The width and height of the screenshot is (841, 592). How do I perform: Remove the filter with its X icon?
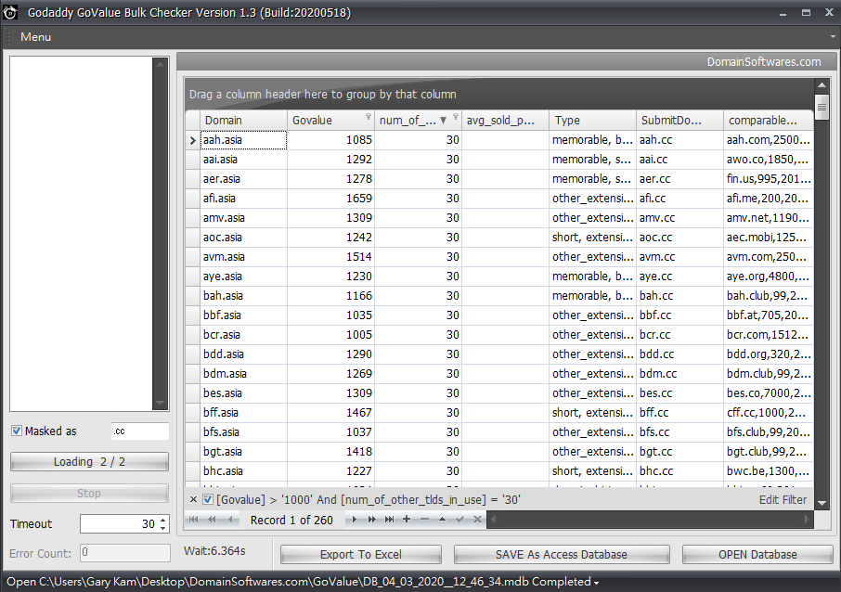194,499
